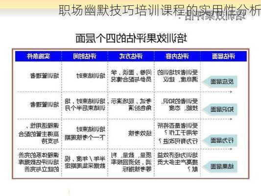Viewport: 261px width, 196px height.
Task: Click the 评估层面 column header
Action: point(223,56)
